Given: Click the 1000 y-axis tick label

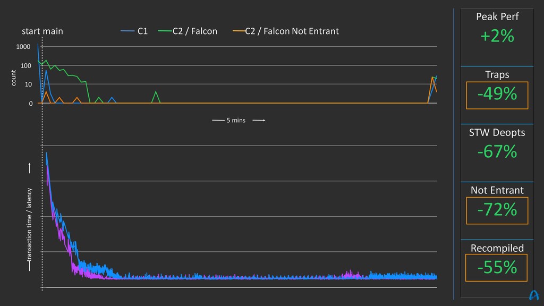Looking at the screenshot, I should pos(23,47).
